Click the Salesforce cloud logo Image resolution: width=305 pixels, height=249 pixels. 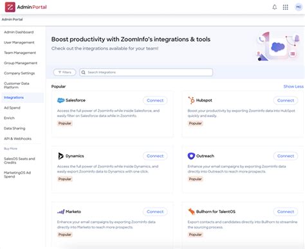point(60,100)
